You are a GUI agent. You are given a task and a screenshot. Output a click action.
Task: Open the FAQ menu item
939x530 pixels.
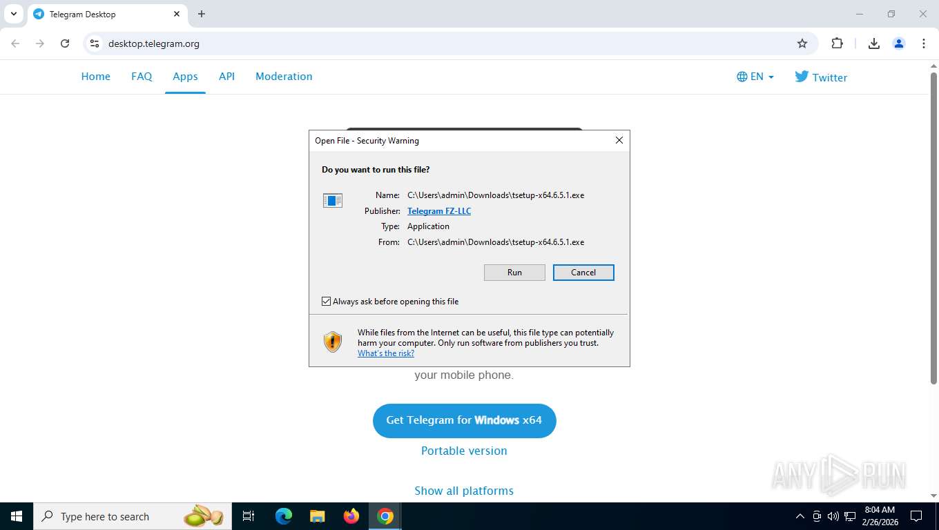click(x=142, y=77)
